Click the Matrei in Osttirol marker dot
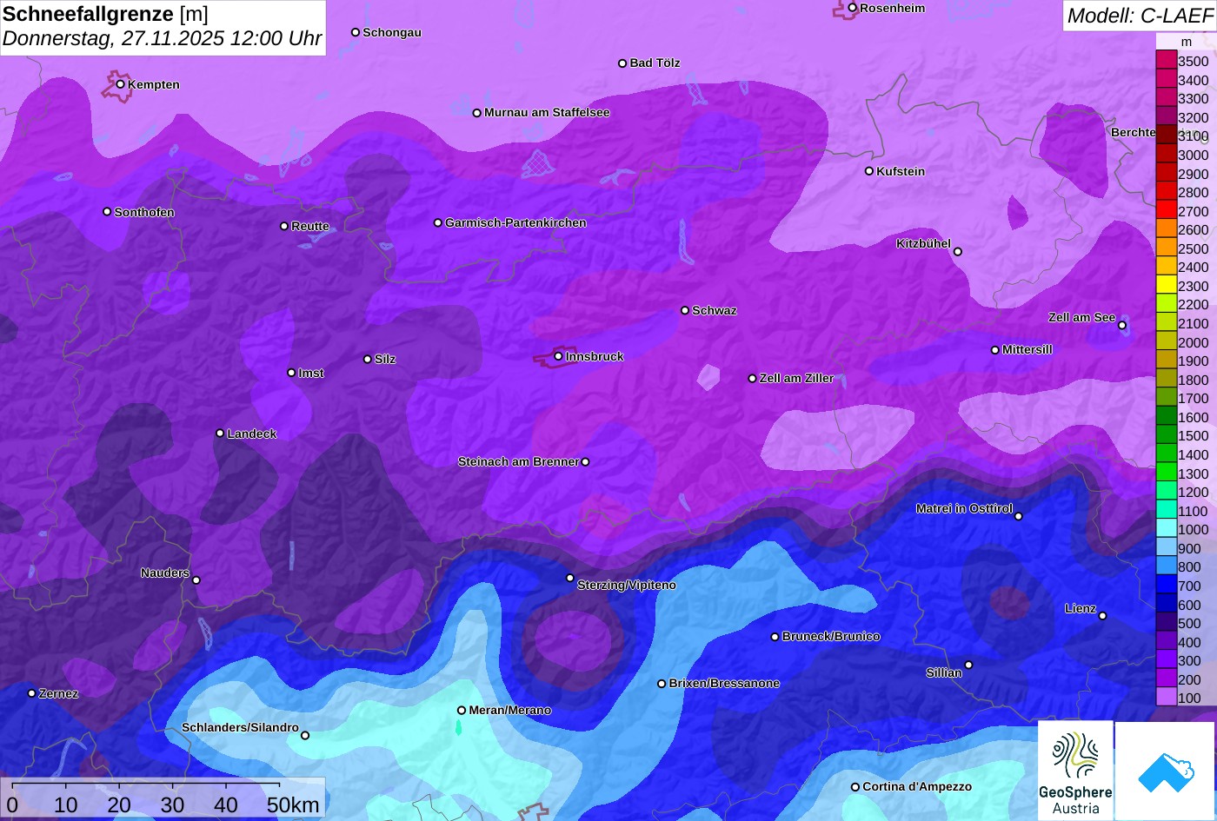The height and width of the screenshot is (821, 1217). point(1019,516)
